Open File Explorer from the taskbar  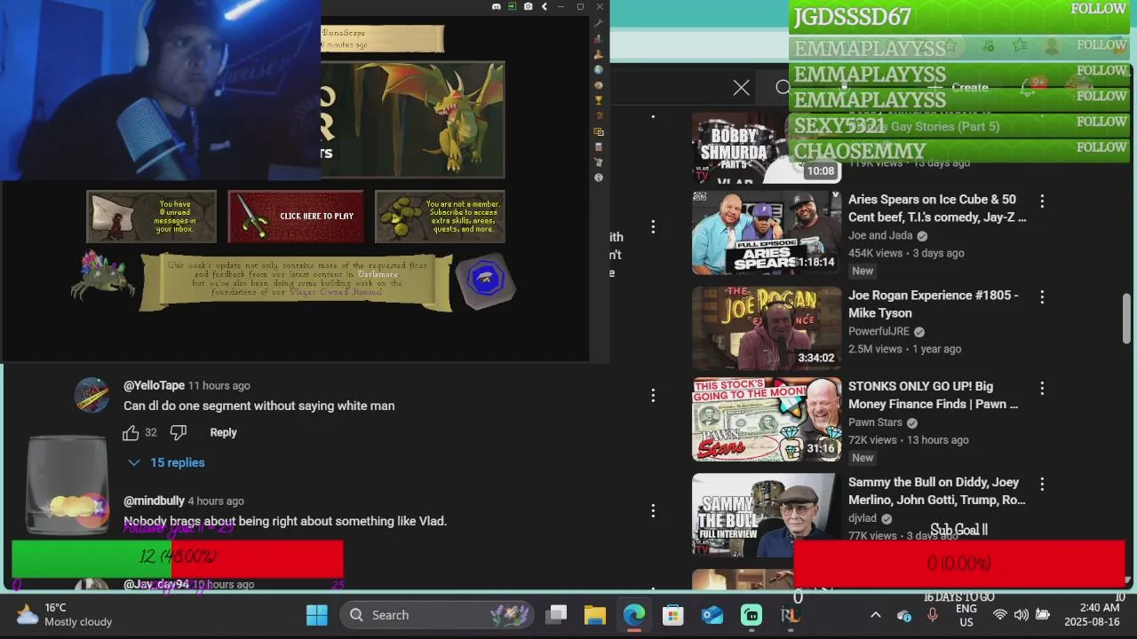(595, 615)
